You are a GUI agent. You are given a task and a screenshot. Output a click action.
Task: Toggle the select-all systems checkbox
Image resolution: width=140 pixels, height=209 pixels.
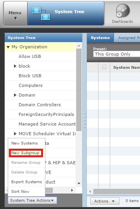104,67
